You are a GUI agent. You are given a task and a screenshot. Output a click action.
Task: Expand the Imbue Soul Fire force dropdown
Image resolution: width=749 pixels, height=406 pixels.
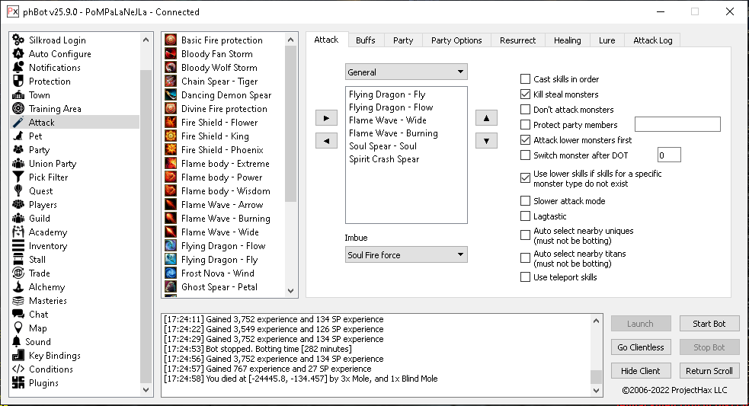point(406,255)
